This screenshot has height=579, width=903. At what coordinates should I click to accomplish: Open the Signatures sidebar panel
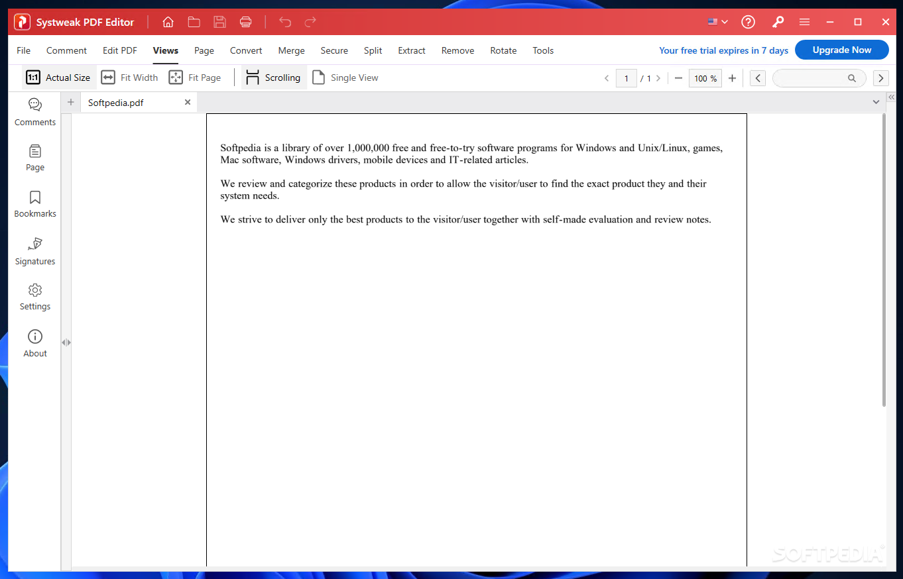point(35,251)
